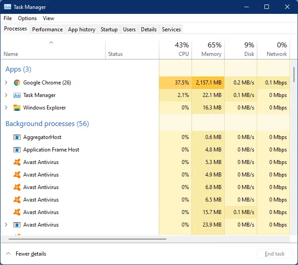Switch to the App history tab
This screenshot has width=298, height=265.
81,29
